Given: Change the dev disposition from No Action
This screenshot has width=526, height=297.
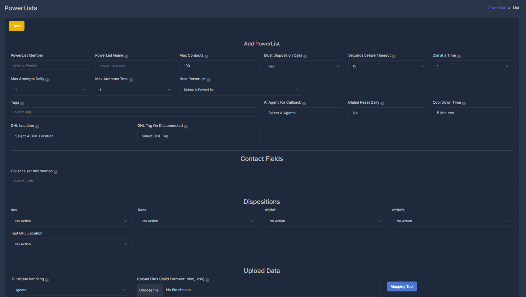Looking at the screenshot, I should click(x=71, y=221).
